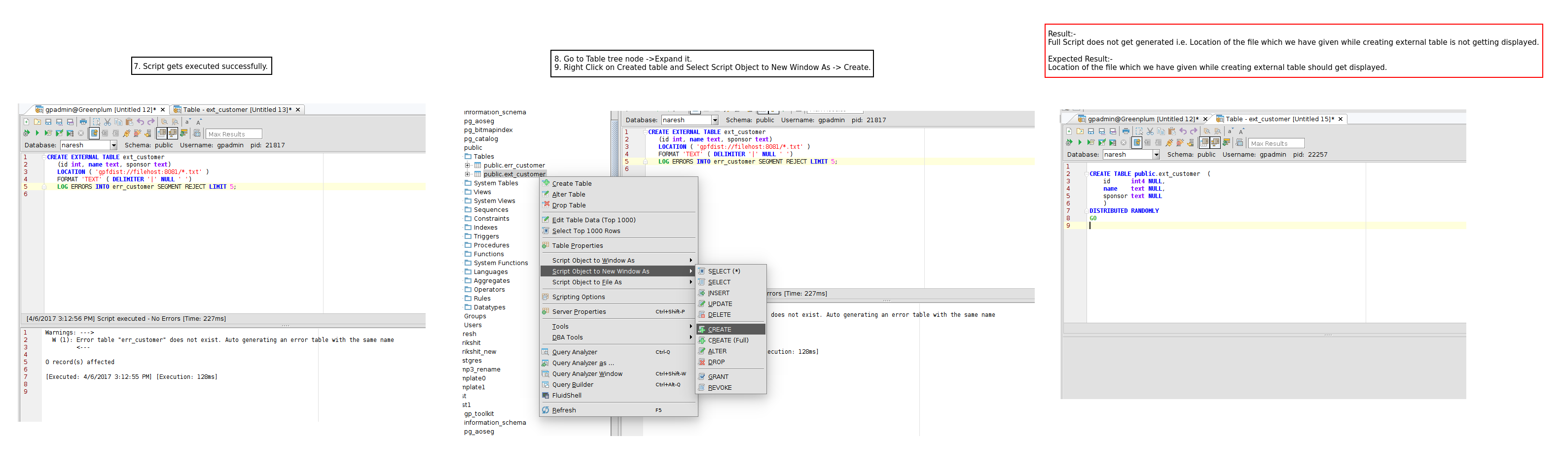Click Cut scissors icon in Untitled 13 window
The image size is (1560, 473).
[x=108, y=122]
